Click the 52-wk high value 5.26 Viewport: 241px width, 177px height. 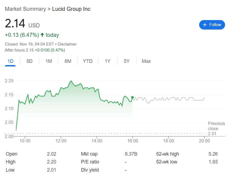pos(213,154)
